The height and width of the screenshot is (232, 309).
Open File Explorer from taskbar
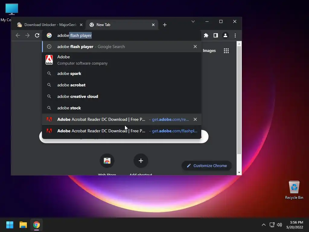click(x=23, y=225)
